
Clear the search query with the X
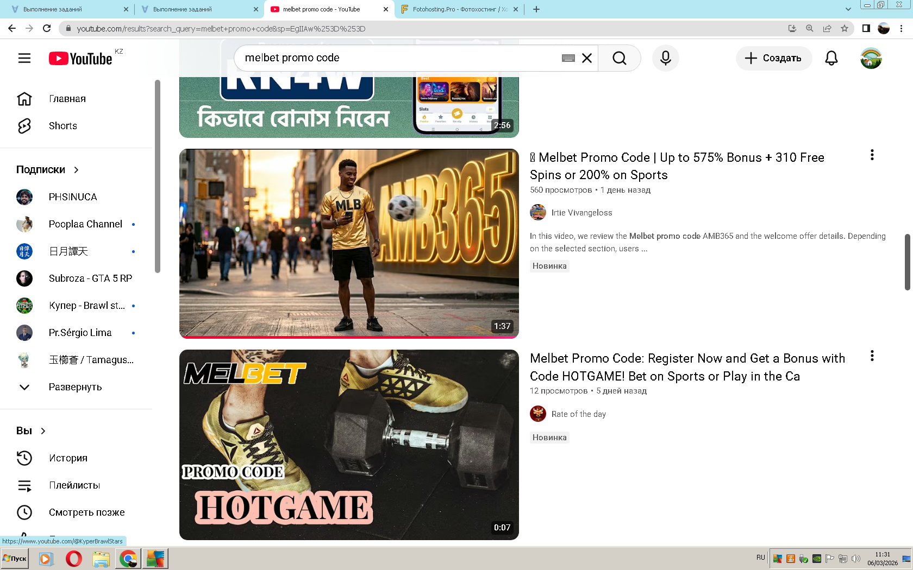(x=587, y=58)
